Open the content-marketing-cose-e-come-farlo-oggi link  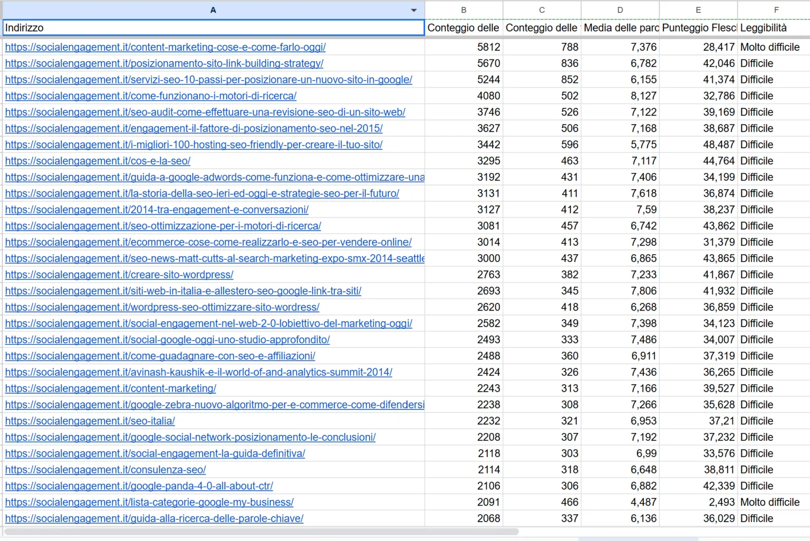tap(165, 47)
